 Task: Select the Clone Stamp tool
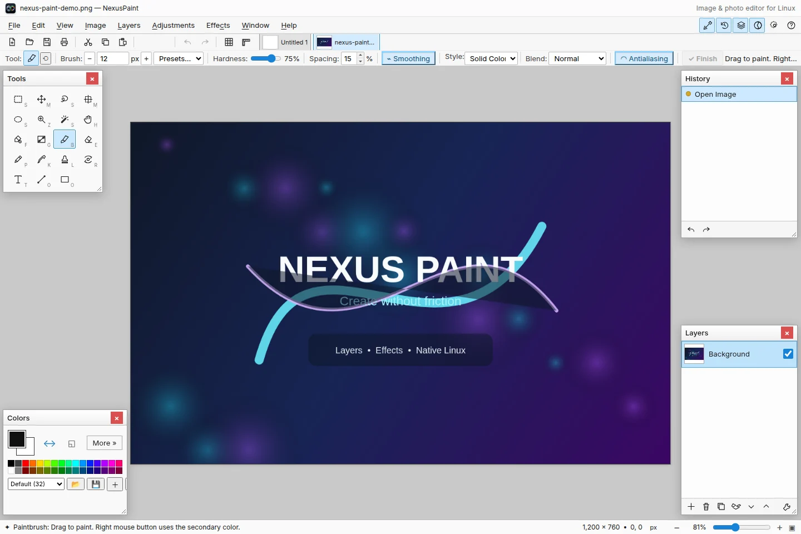point(65,160)
